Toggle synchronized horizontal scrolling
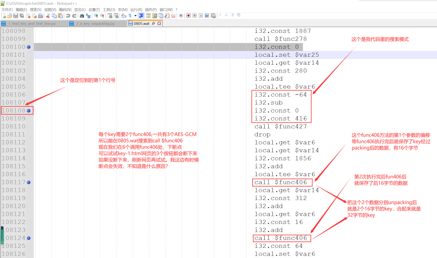This screenshot has height=258, width=437. [116, 16]
